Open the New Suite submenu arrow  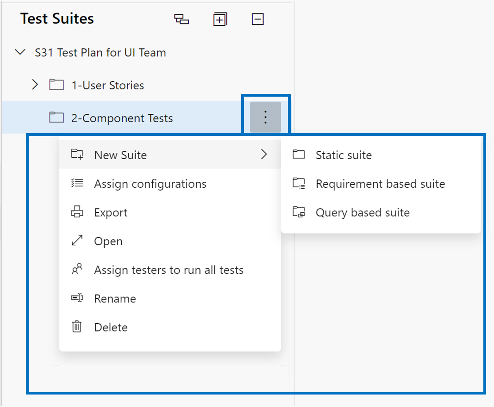pyautogui.click(x=264, y=154)
